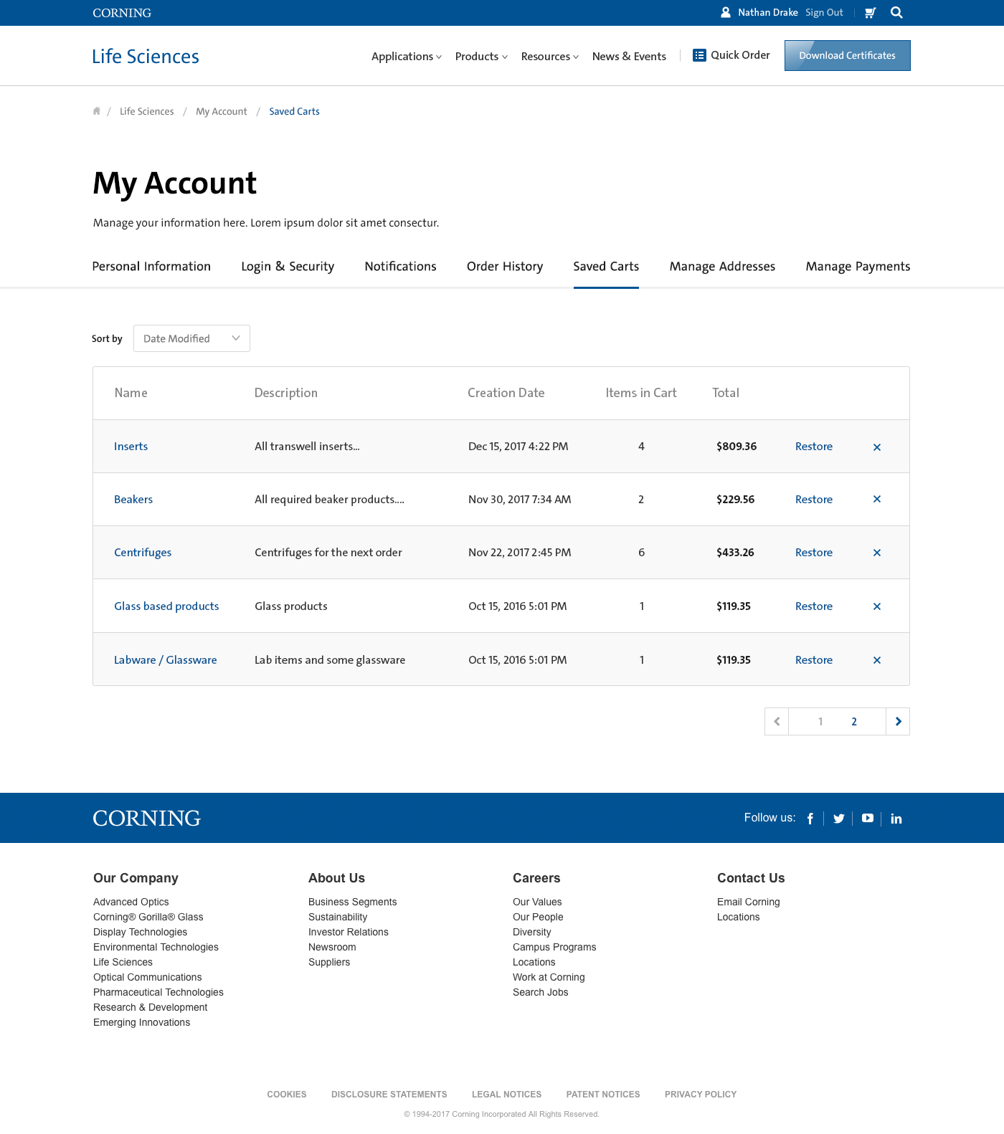Viewport: 1004px width, 1134px height.
Task: Click the Sign Out link
Action: point(824,12)
